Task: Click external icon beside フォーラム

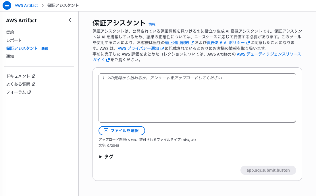Action: (29, 92)
